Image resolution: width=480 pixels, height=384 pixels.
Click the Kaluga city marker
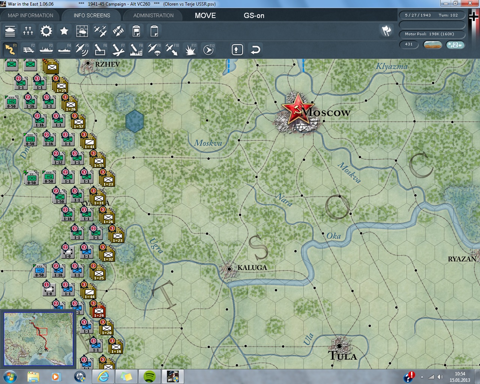pyautogui.click(x=229, y=269)
